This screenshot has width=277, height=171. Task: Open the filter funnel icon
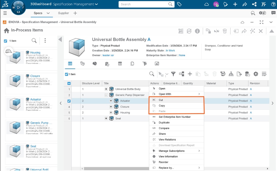click(x=173, y=74)
